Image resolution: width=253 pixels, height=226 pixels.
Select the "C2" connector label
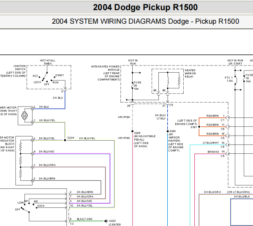(x=72, y=224)
